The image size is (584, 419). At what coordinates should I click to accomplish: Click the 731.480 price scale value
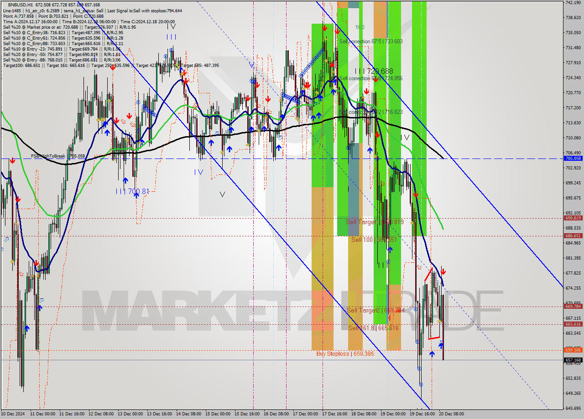[573, 48]
